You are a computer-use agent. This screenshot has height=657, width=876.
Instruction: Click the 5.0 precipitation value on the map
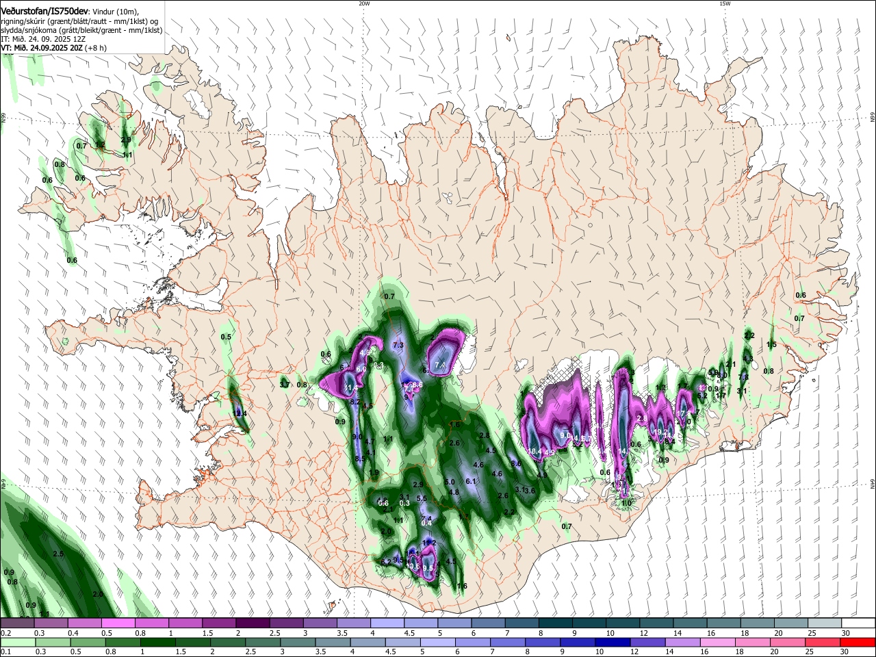[x=450, y=483]
